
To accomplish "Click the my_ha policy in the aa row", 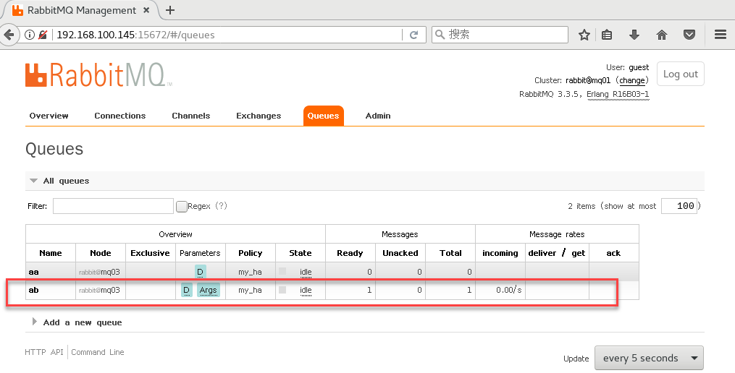I will 250,272.
